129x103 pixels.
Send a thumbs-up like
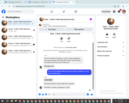92,95
